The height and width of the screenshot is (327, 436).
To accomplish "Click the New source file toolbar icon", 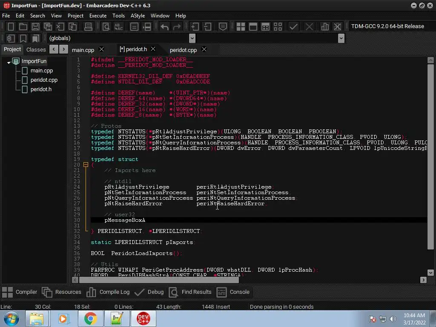I will point(11,27).
